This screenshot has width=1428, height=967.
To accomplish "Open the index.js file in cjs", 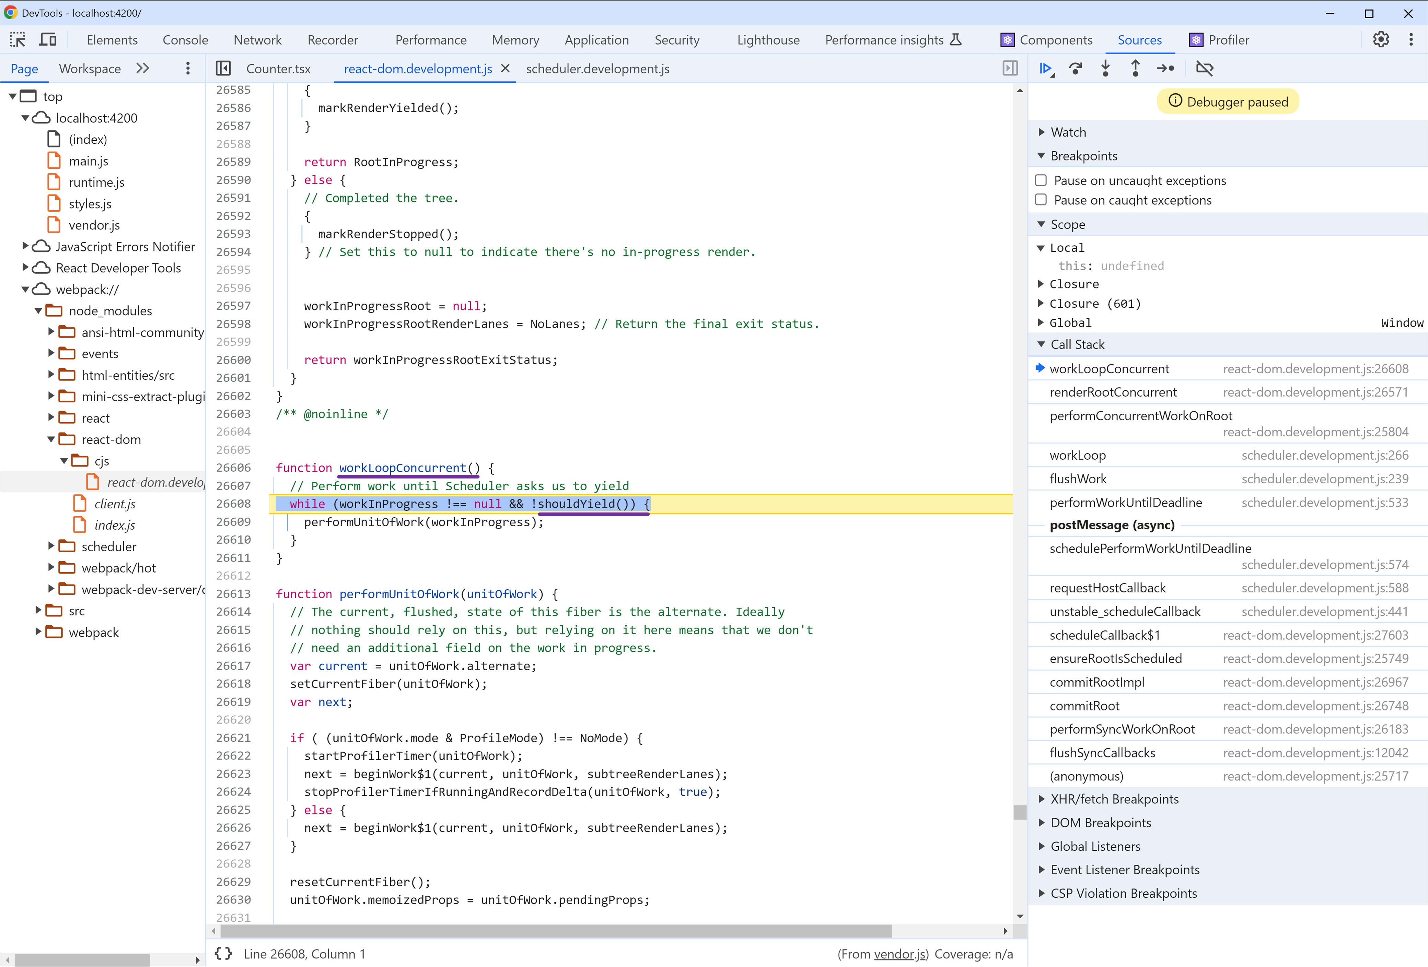I will [115, 525].
